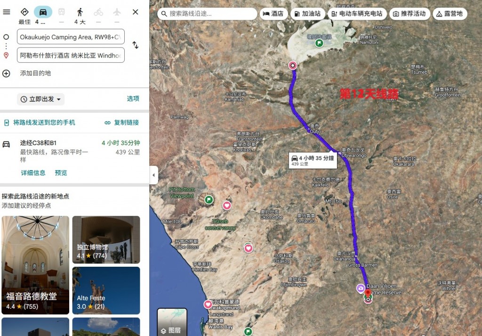The height and width of the screenshot is (336, 482).
Task: Select the walking travel mode icon
Action: [80, 12]
